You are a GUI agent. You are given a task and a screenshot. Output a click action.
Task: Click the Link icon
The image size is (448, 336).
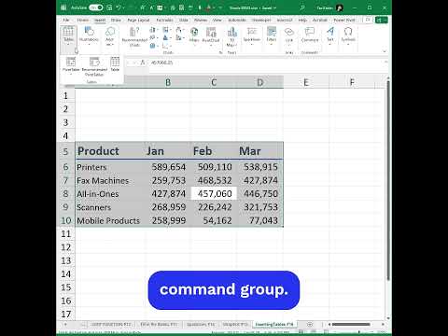pos(289,35)
